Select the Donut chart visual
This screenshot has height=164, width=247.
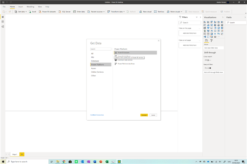(x=219, y=28)
